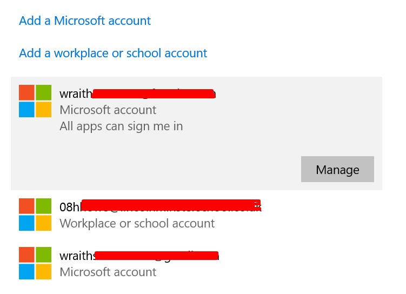The image size is (406, 294).
Task: Click 'Microsoft account' label under the 'wraiths' entry
Action: coord(108,272)
